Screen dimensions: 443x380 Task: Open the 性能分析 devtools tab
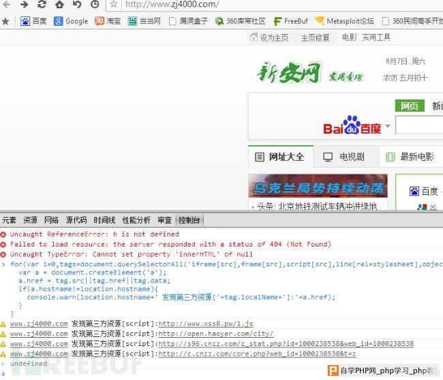(136, 220)
